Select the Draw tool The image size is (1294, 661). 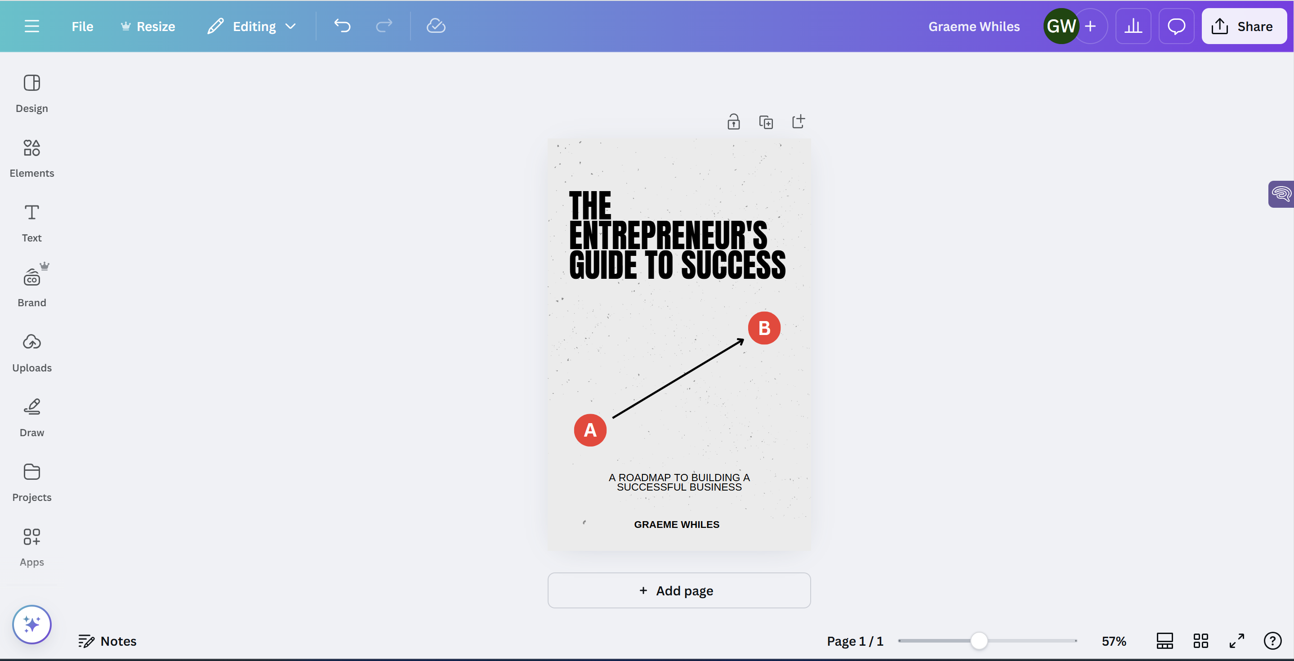click(x=31, y=415)
